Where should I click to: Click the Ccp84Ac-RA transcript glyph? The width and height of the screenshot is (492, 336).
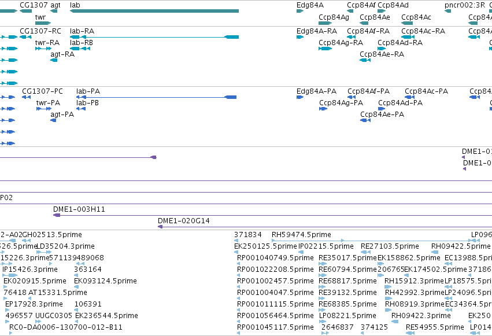408,37
